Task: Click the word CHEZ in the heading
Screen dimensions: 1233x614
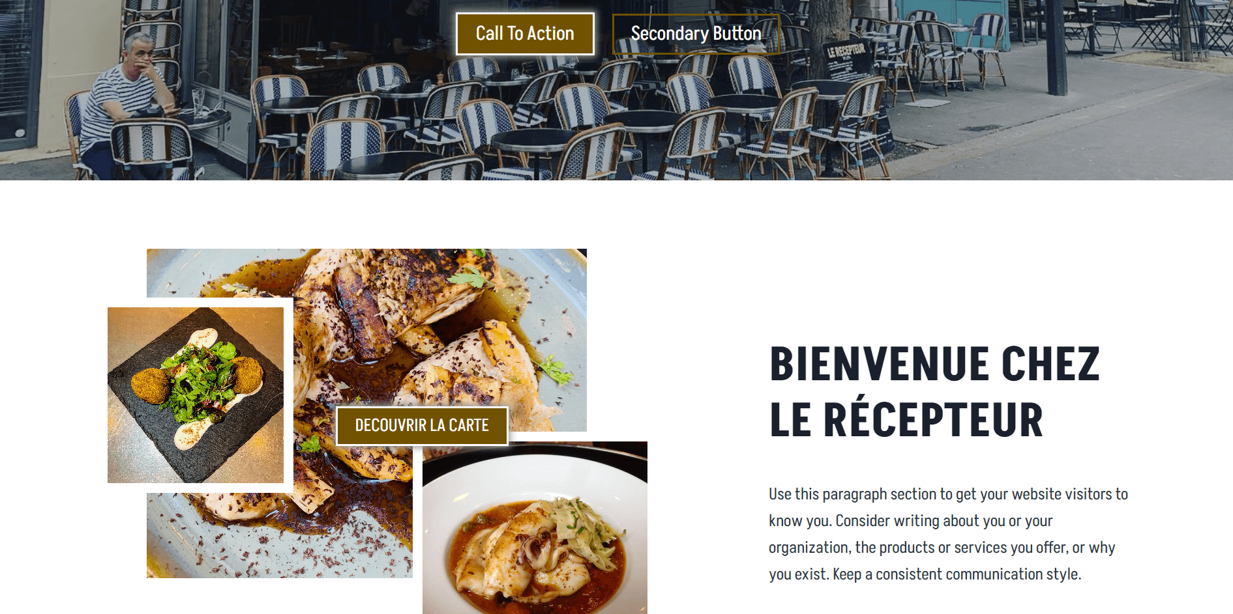Action: click(x=1050, y=364)
